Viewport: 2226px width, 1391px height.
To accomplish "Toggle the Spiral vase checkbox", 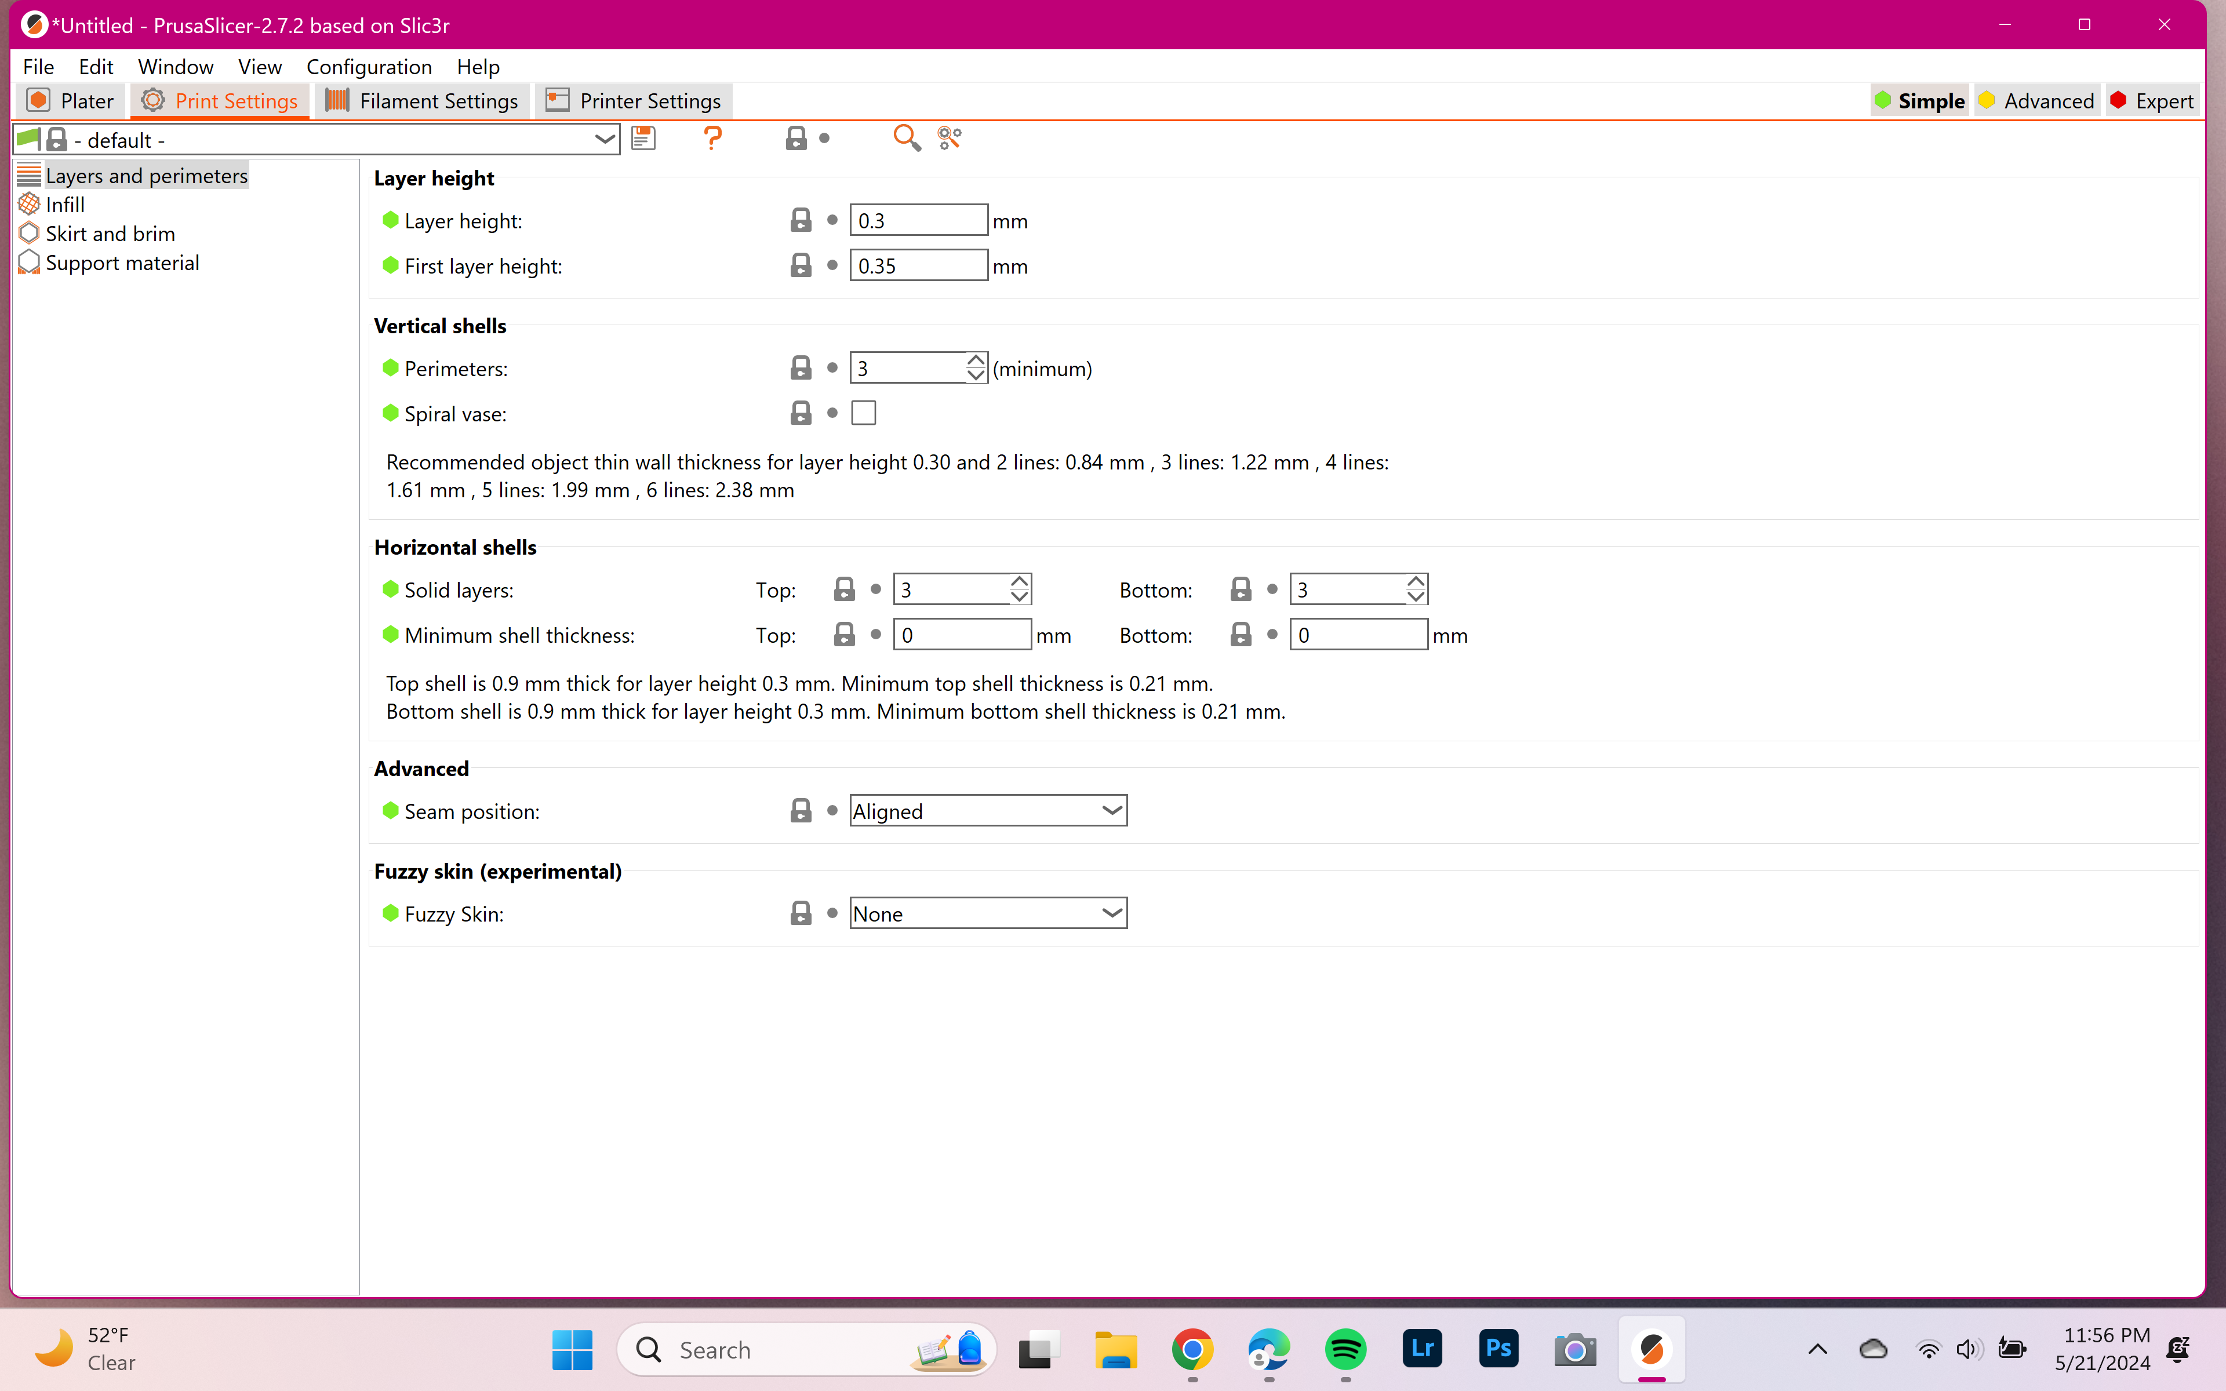I will [864, 412].
